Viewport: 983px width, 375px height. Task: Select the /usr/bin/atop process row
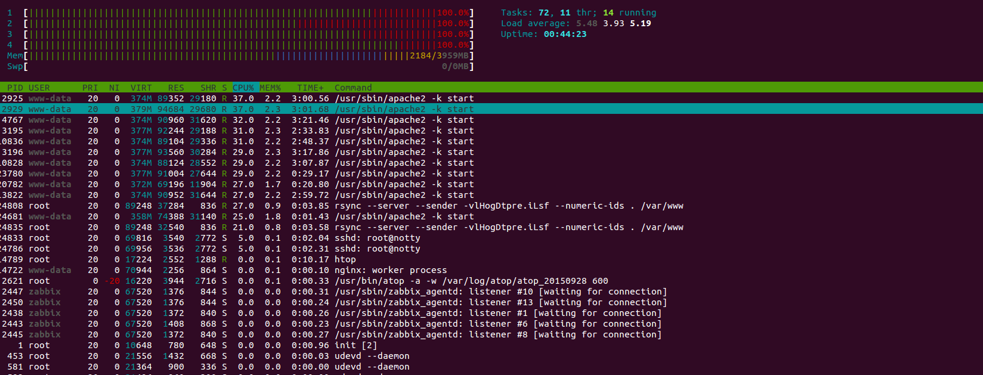491,281
